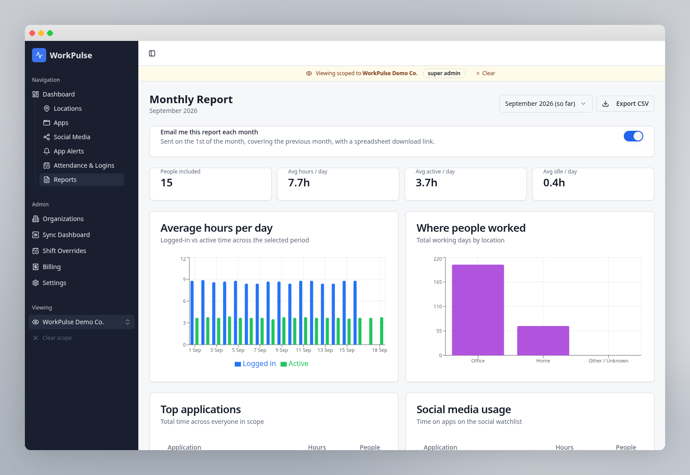
Task: Click the Organizations building icon
Action: pyautogui.click(x=36, y=219)
